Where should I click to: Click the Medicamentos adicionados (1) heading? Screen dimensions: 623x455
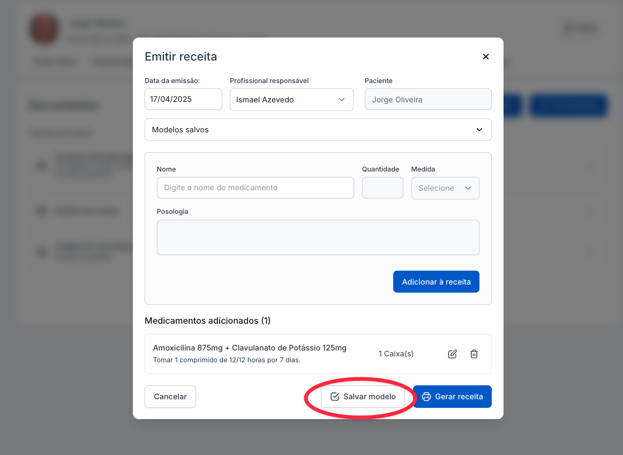pos(207,320)
